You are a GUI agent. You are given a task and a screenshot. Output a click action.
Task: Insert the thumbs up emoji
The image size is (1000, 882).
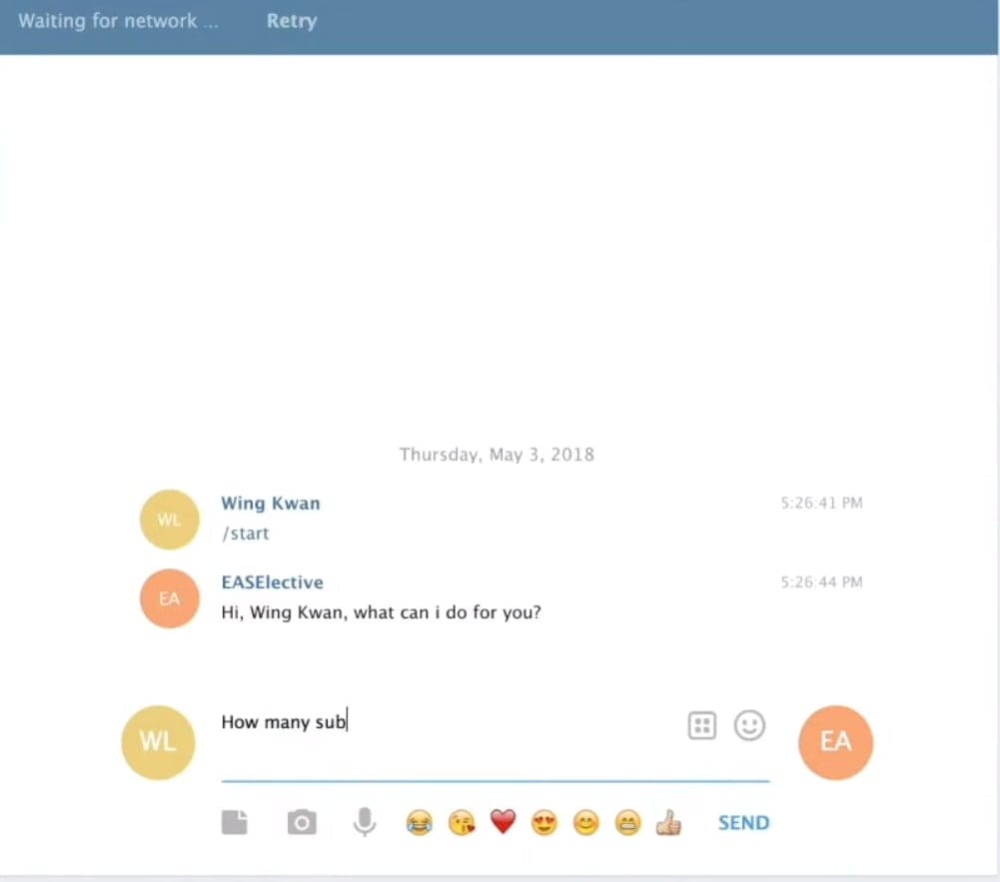pos(668,823)
